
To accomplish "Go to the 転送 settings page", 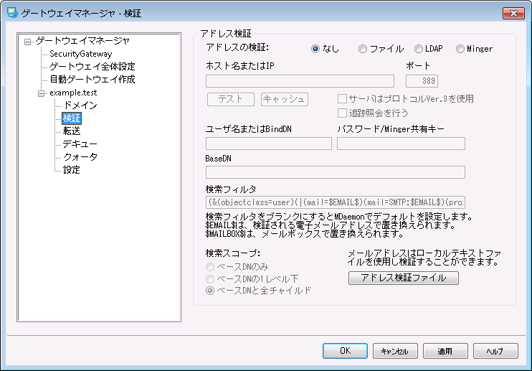I will (72, 131).
